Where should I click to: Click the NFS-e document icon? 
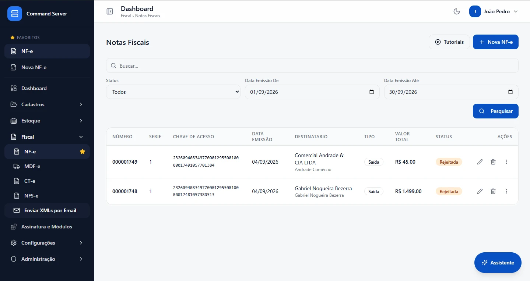click(17, 196)
